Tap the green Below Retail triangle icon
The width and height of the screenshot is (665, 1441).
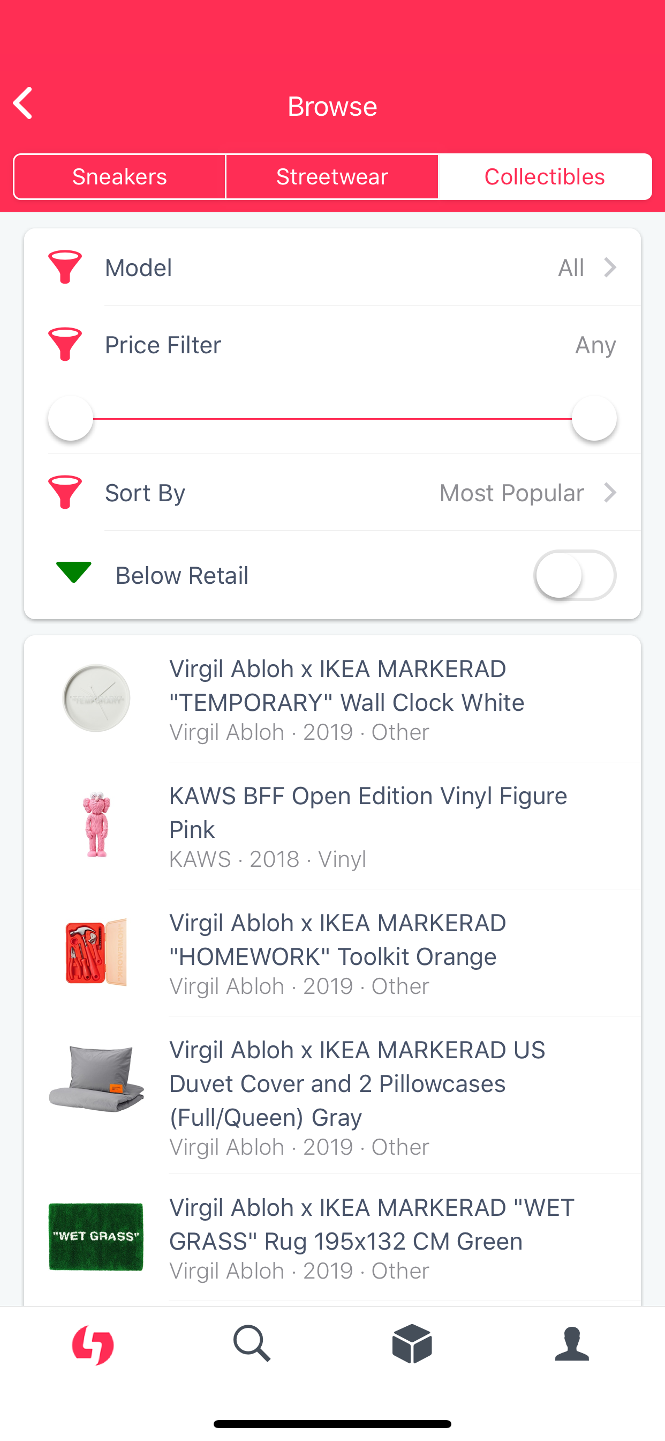[x=73, y=572]
